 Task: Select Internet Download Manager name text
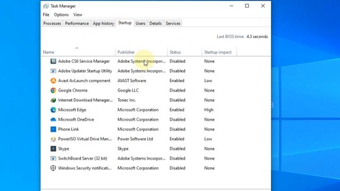[x=86, y=100]
